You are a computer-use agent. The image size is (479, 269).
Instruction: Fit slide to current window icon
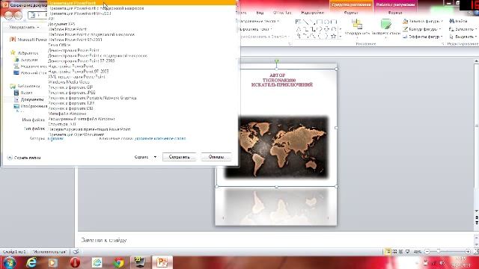[476, 252]
